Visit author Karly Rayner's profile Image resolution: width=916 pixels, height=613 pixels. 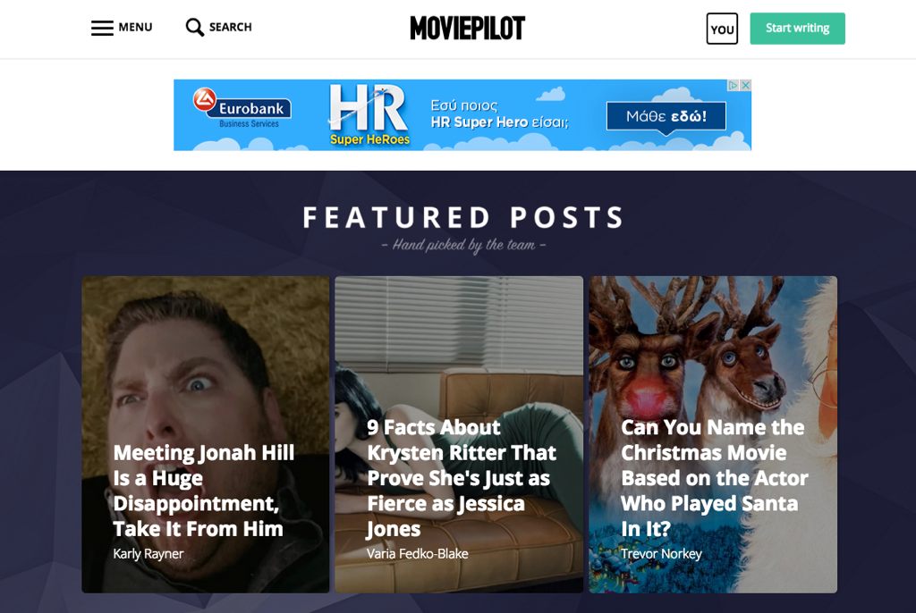[x=148, y=553]
